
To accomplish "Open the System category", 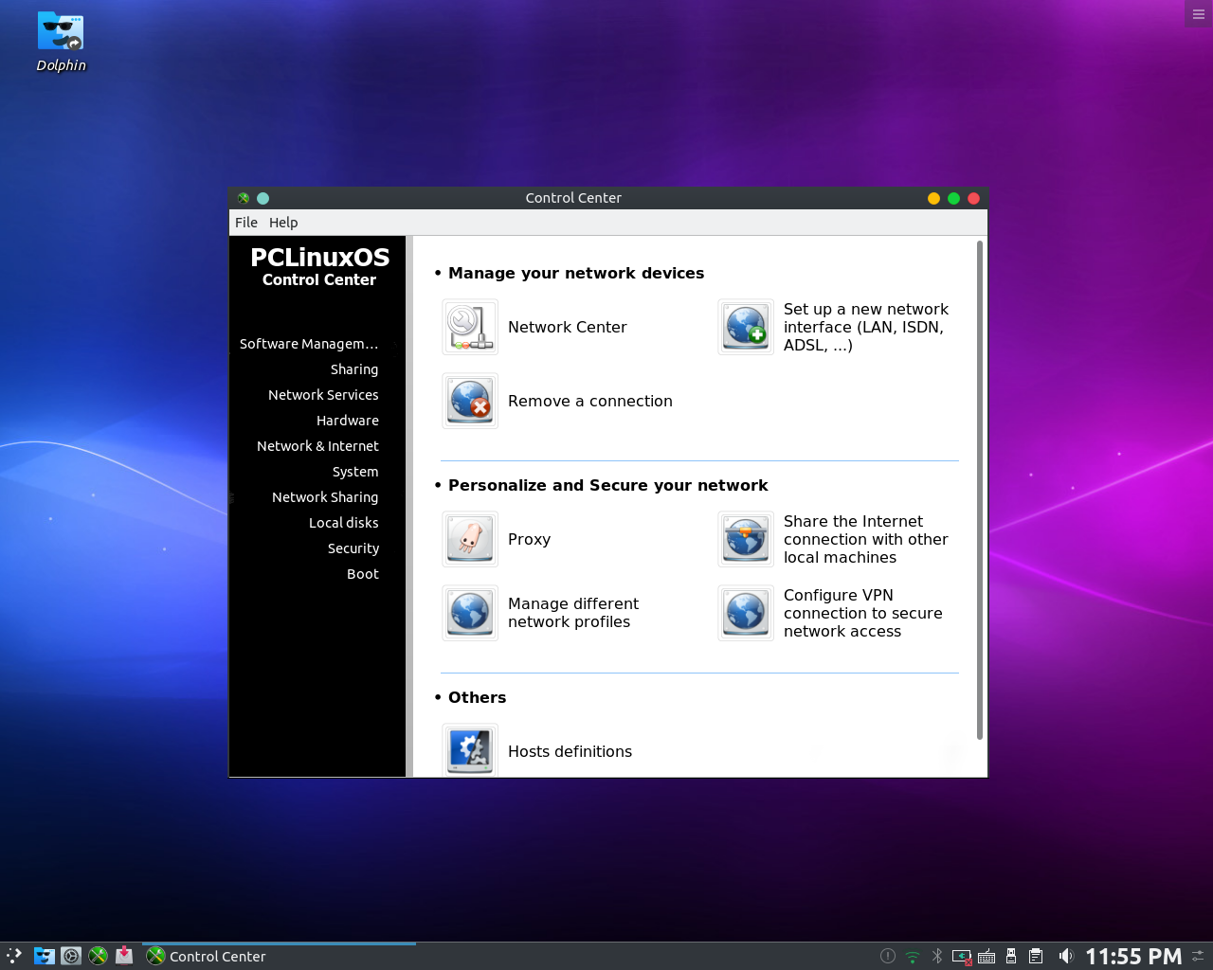I will (355, 472).
